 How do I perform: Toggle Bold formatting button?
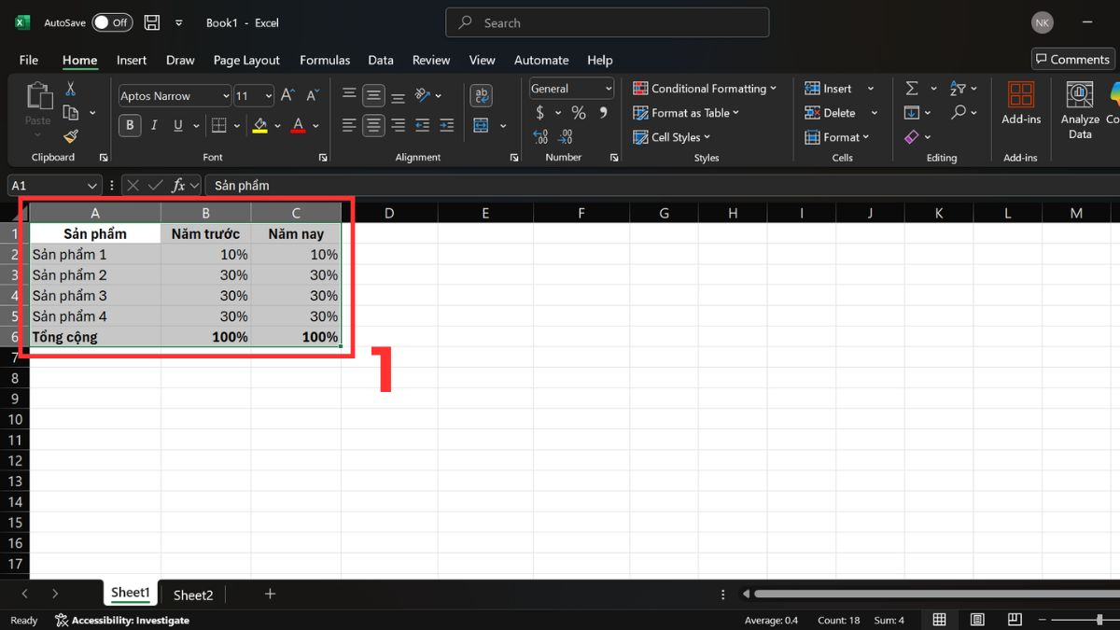(x=130, y=125)
